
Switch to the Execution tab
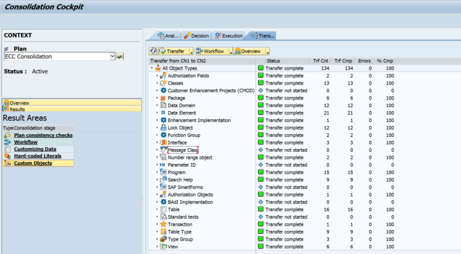[229, 36]
